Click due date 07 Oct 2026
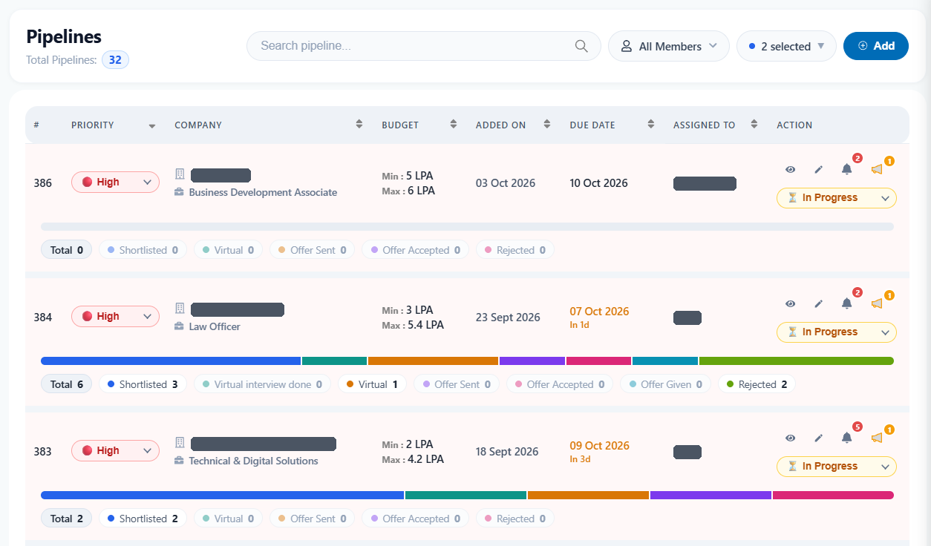The height and width of the screenshot is (546, 931). (x=599, y=312)
